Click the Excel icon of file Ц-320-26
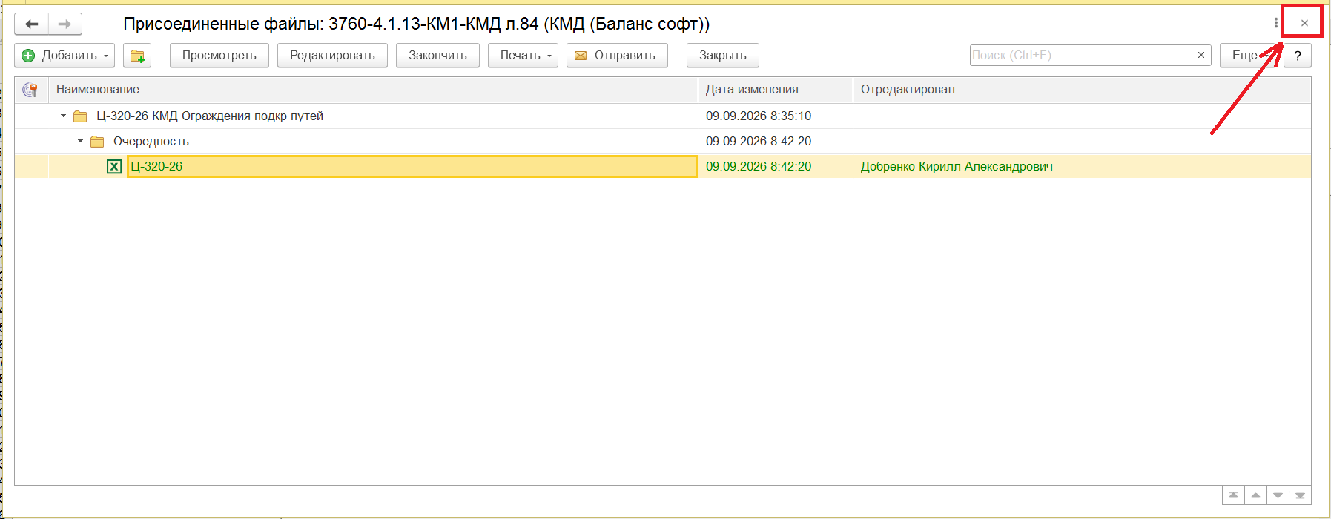Screen dimensions: 1331x519 point(114,167)
